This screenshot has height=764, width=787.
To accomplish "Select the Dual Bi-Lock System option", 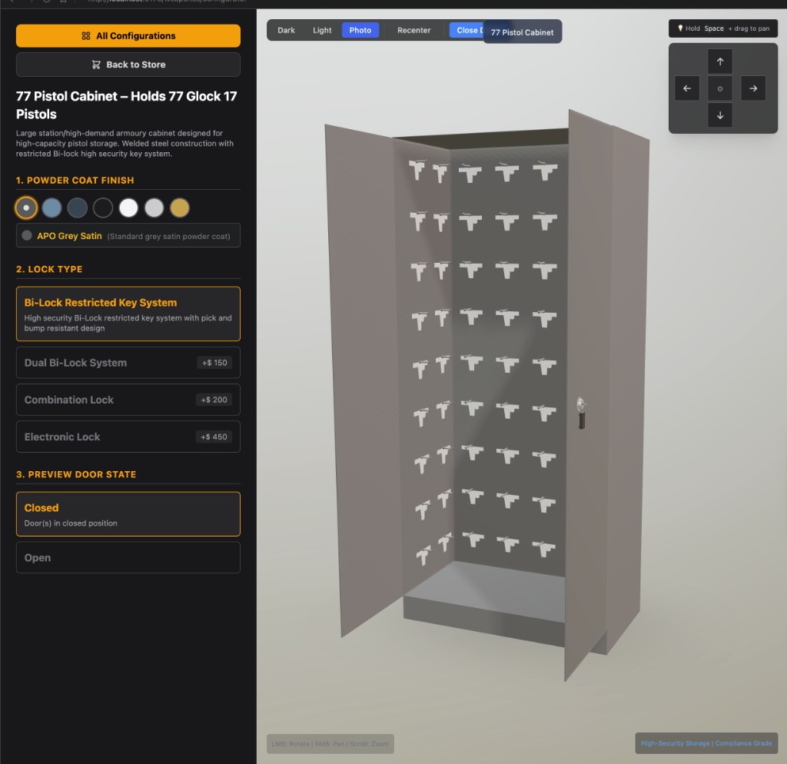I will 128,363.
